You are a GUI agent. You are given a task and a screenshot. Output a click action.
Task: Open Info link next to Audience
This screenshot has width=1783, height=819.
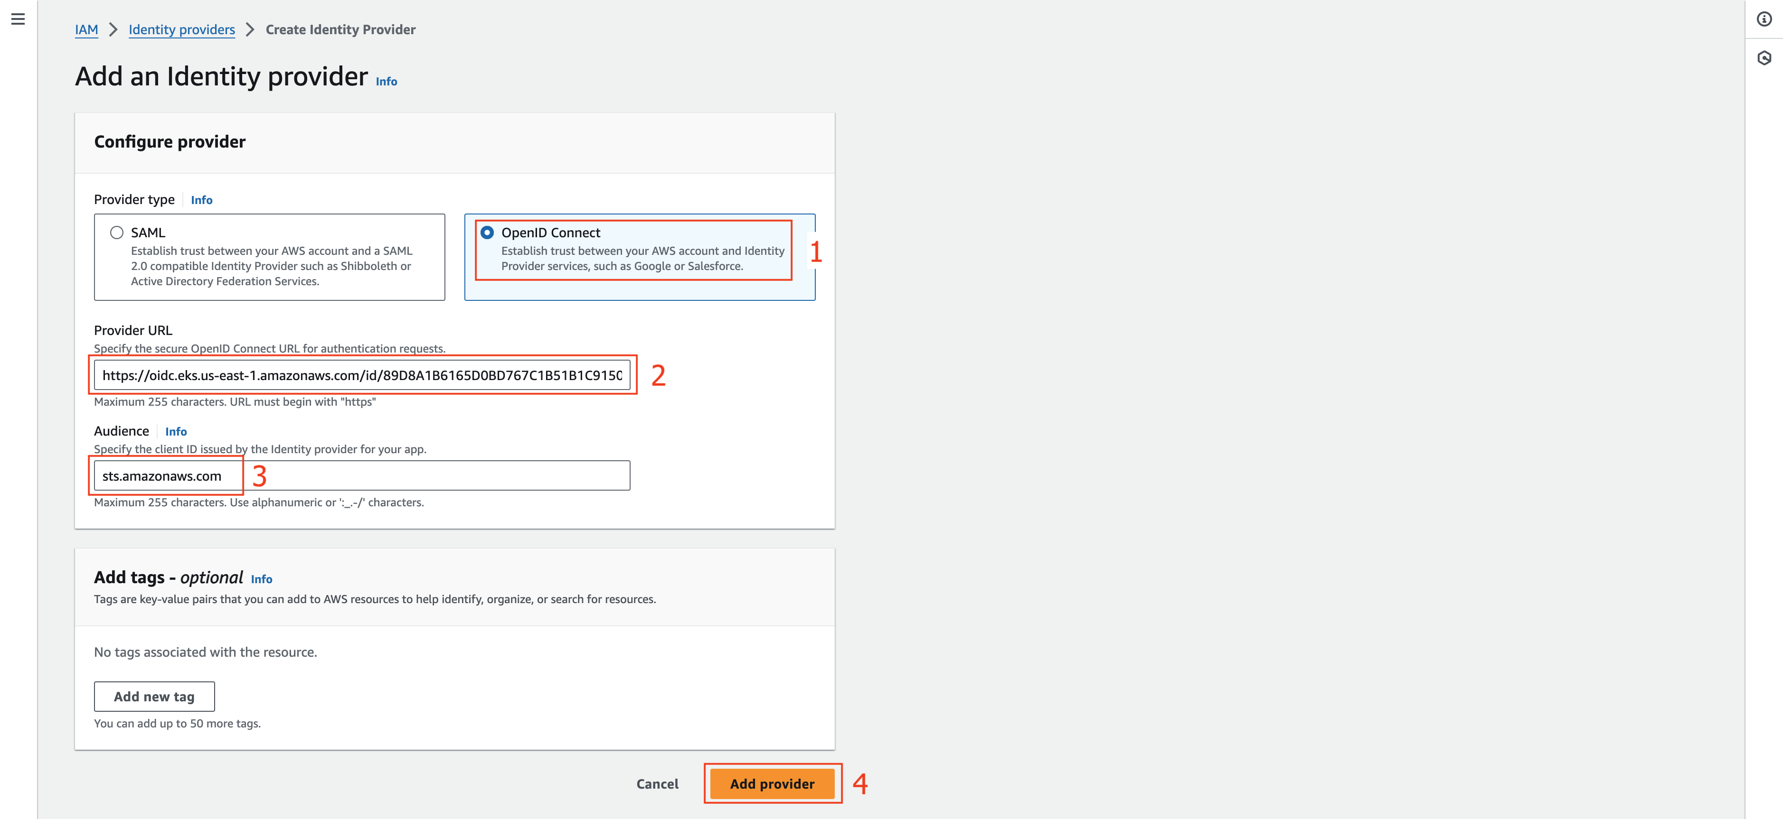(x=176, y=432)
